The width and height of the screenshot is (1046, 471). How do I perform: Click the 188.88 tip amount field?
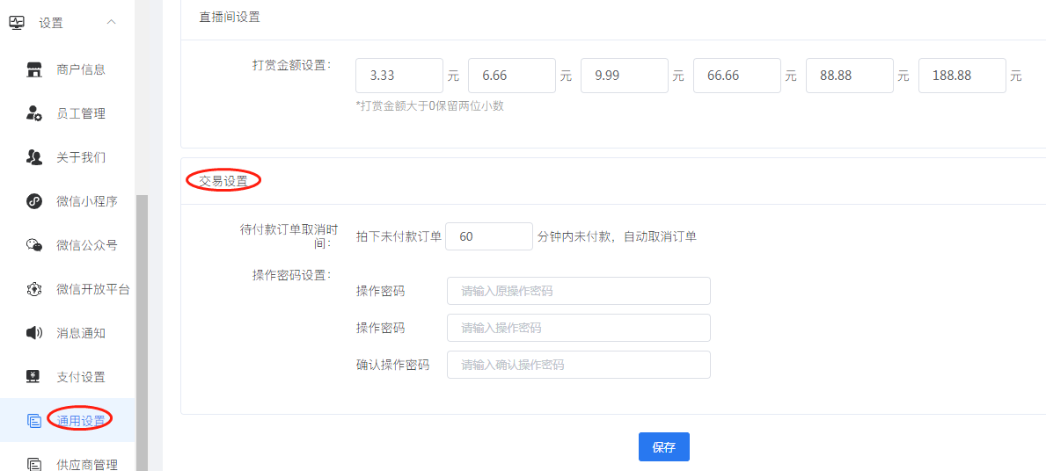pyautogui.click(x=962, y=76)
